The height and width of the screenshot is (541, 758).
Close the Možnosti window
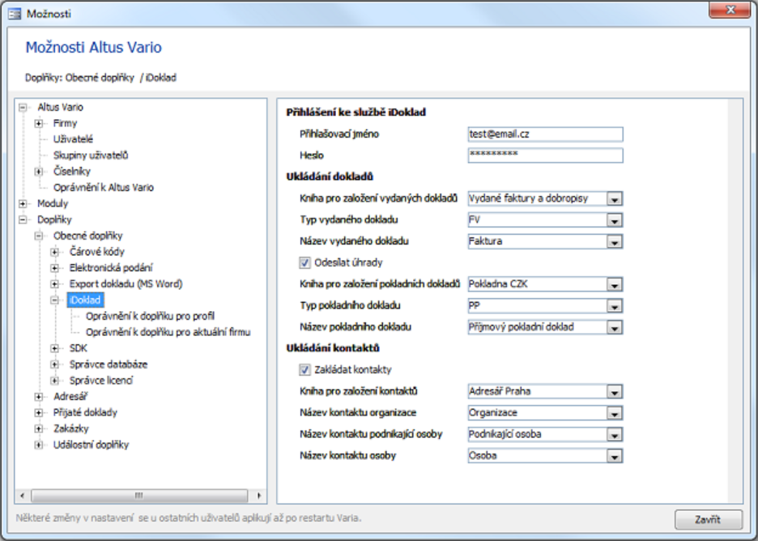pos(730,10)
